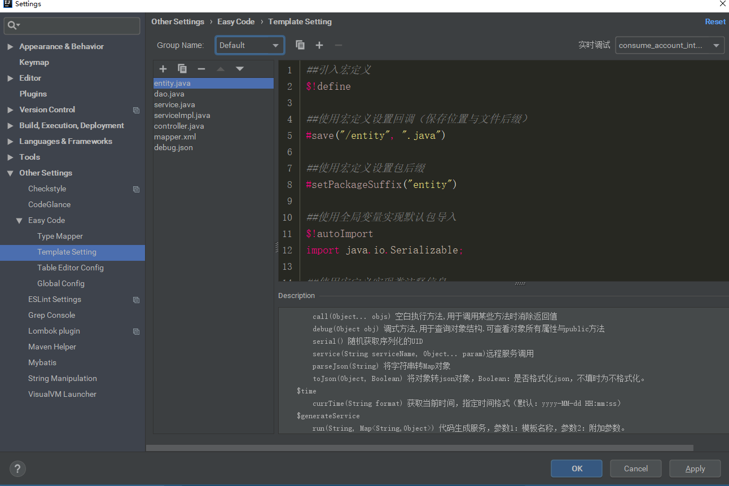This screenshot has height=486, width=729.
Task: Click the OK button
Action: 577,469
